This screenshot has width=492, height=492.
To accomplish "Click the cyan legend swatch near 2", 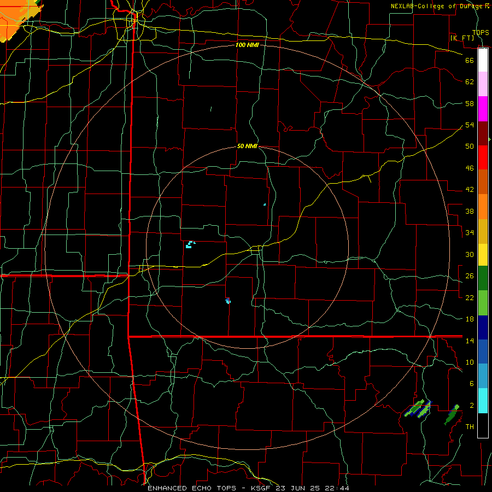I will tap(483, 401).
